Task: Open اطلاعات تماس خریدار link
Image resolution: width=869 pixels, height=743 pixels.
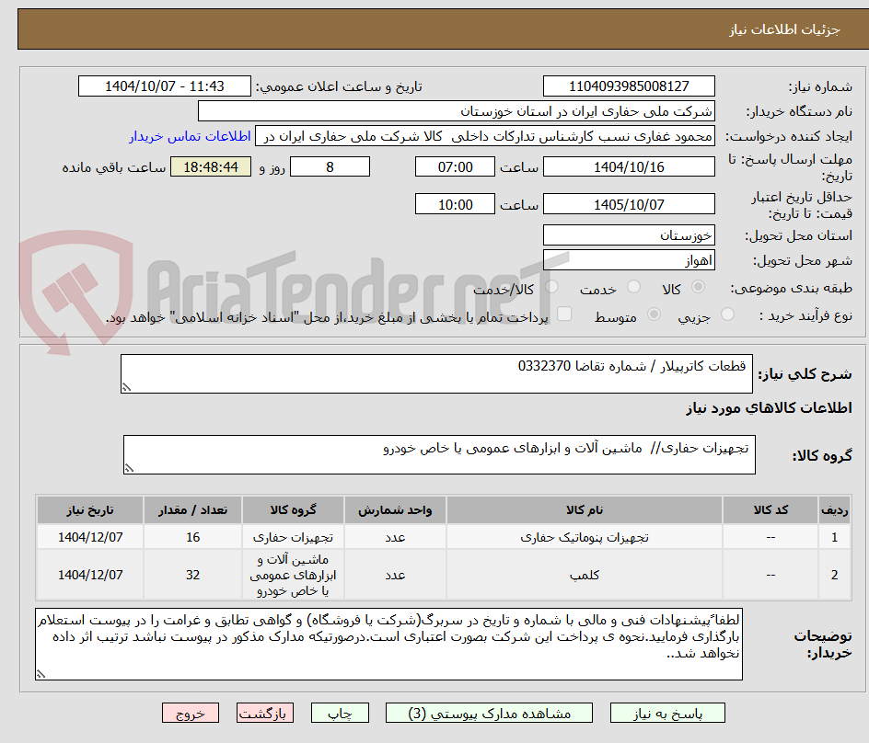Action: coord(190,136)
